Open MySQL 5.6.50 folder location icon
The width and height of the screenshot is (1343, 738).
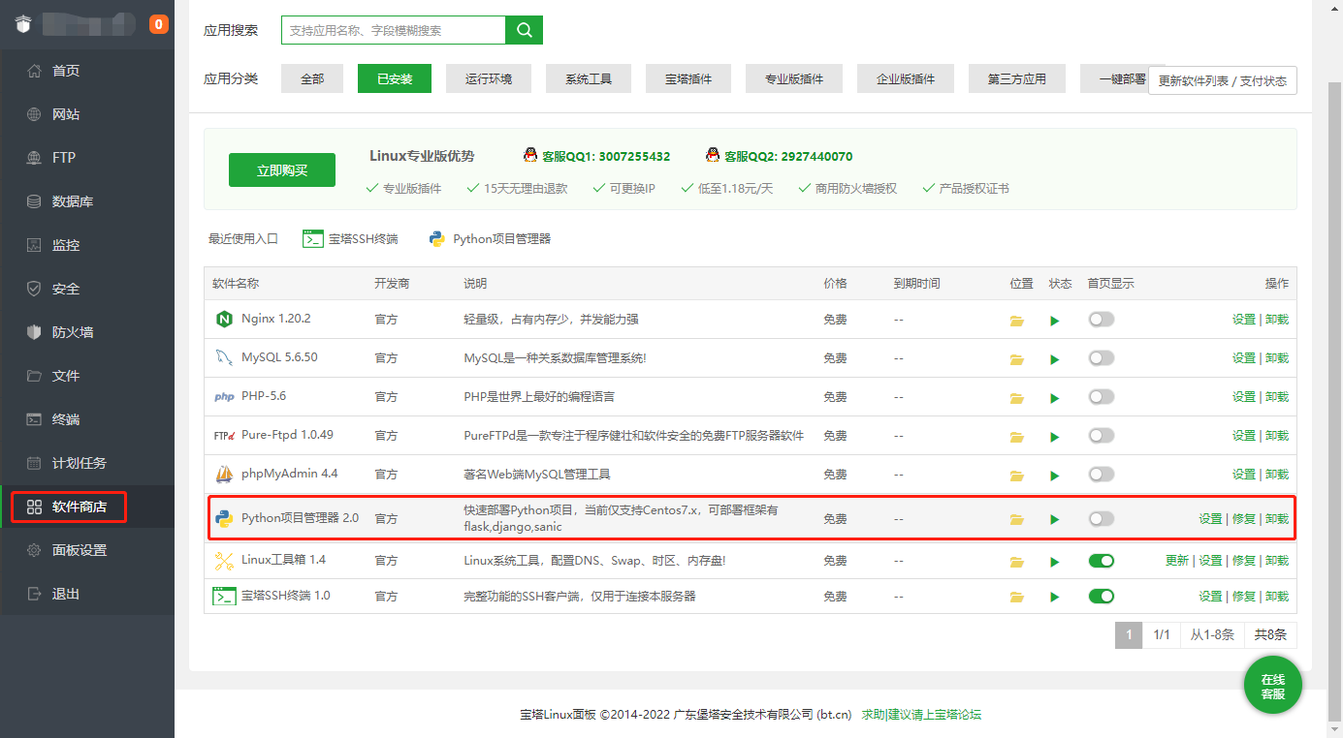pos(1016,359)
